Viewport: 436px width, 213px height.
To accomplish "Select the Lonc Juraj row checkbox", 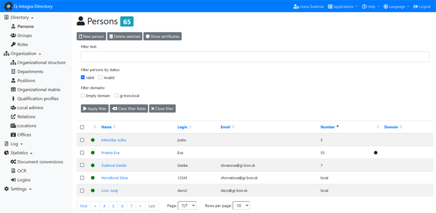I will (82, 191).
